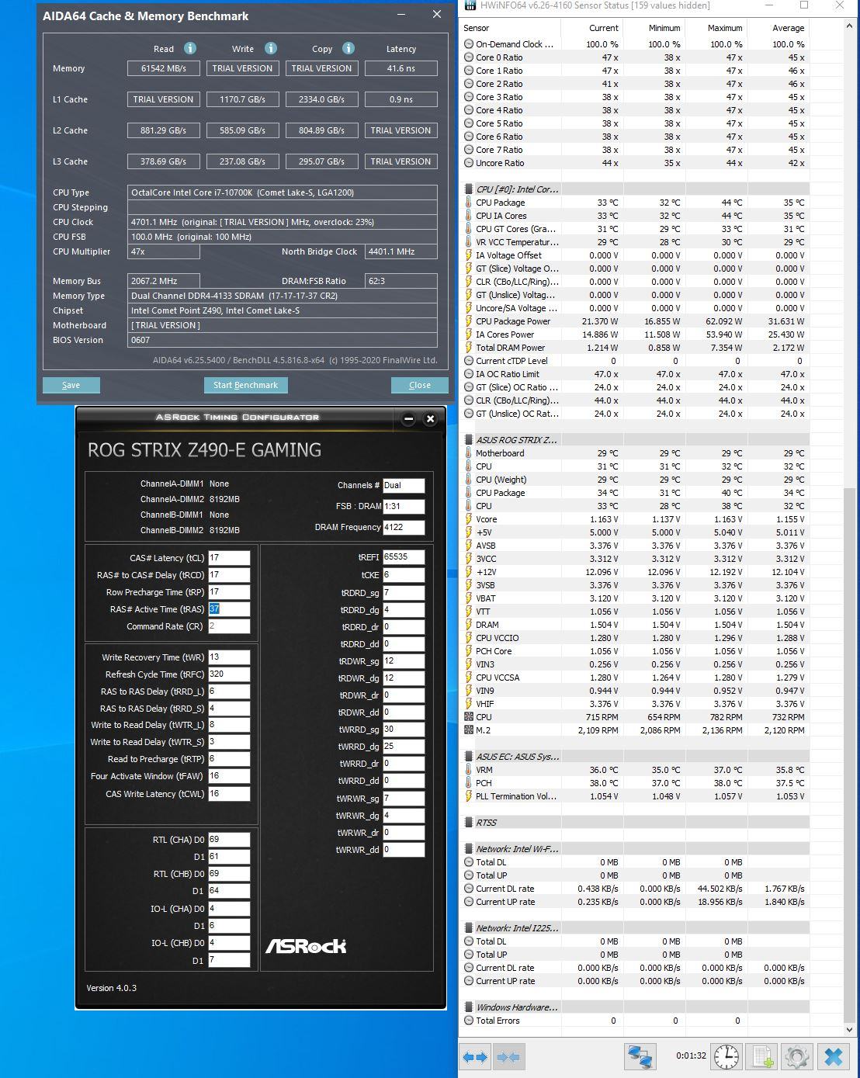This screenshot has height=1078, width=860.
Task: Minimize the ASRock Timing Configurator window
Action: pyautogui.click(x=409, y=419)
